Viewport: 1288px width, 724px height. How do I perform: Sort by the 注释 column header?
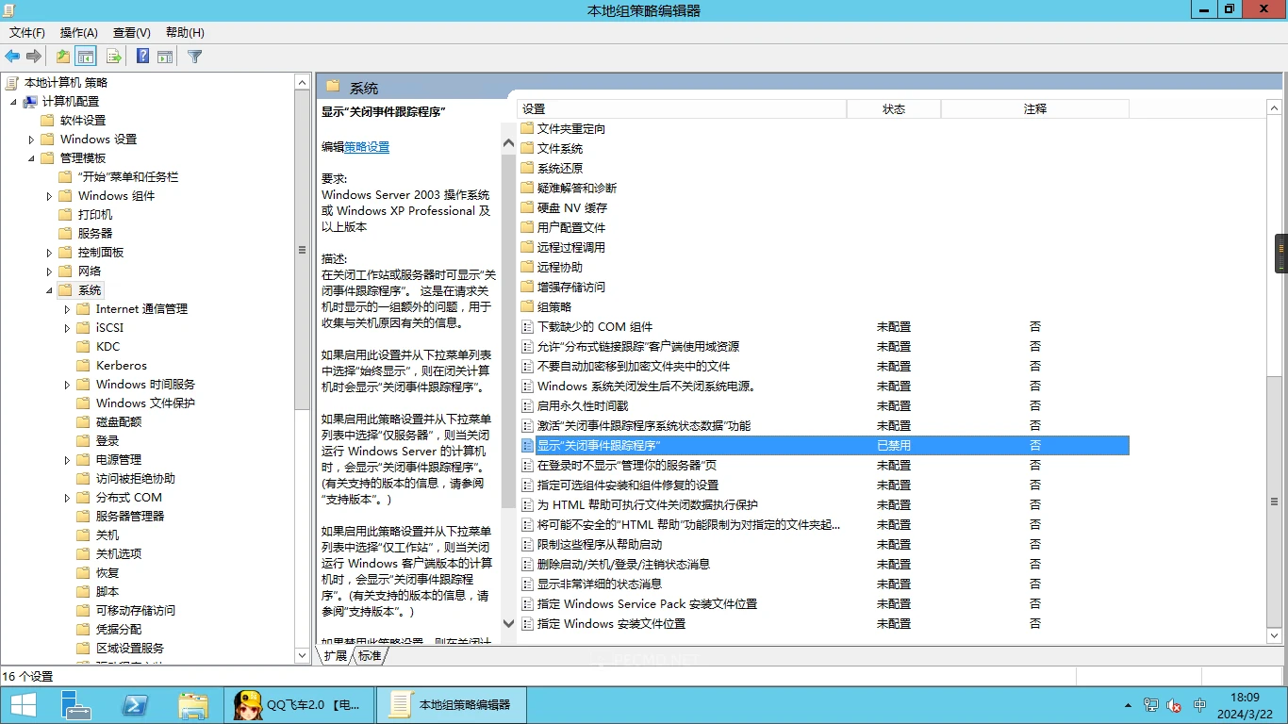1035,109
